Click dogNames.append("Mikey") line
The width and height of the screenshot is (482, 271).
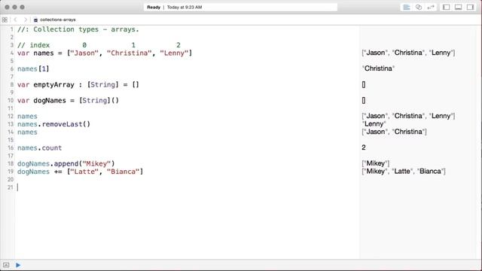(66, 164)
